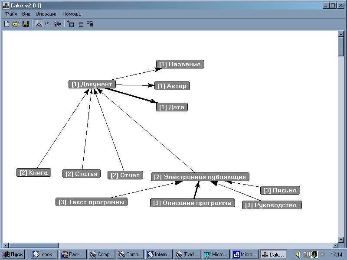Switch to the Inbox taskbar window
This screenshot has height=260, width=347.
[x=44, y=254]
